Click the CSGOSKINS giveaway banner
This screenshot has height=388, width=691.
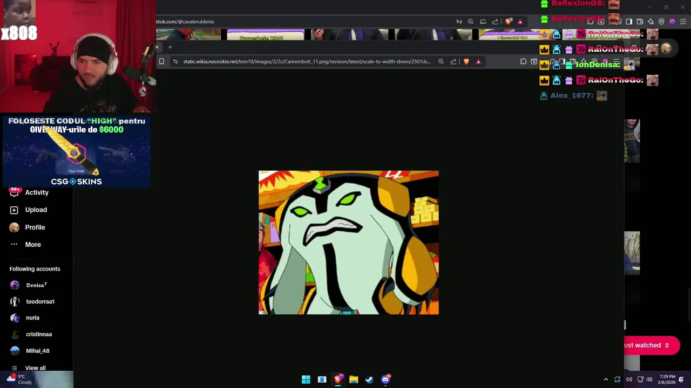77,152
